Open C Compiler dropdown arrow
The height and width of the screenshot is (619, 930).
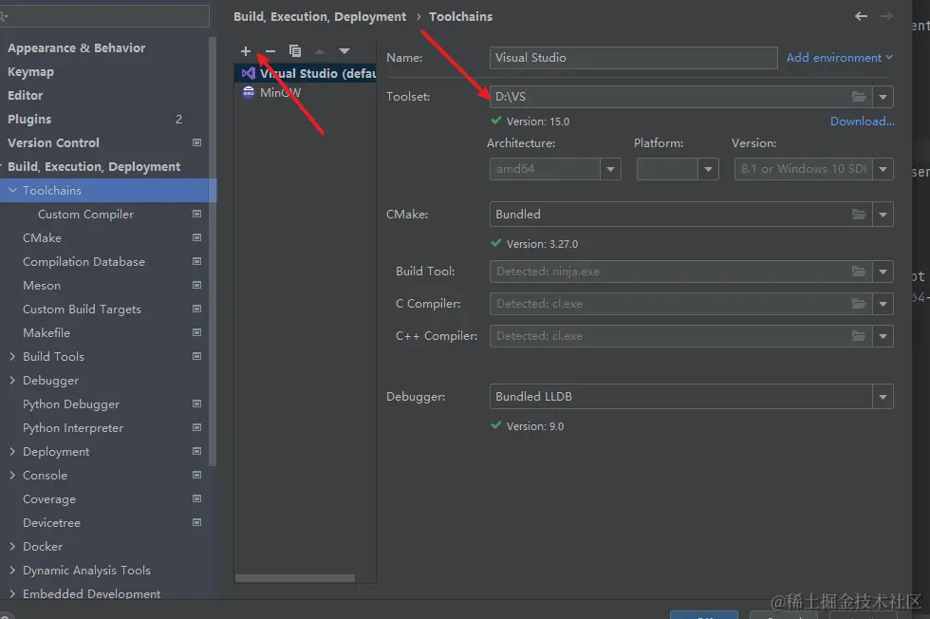click(883, 303)
